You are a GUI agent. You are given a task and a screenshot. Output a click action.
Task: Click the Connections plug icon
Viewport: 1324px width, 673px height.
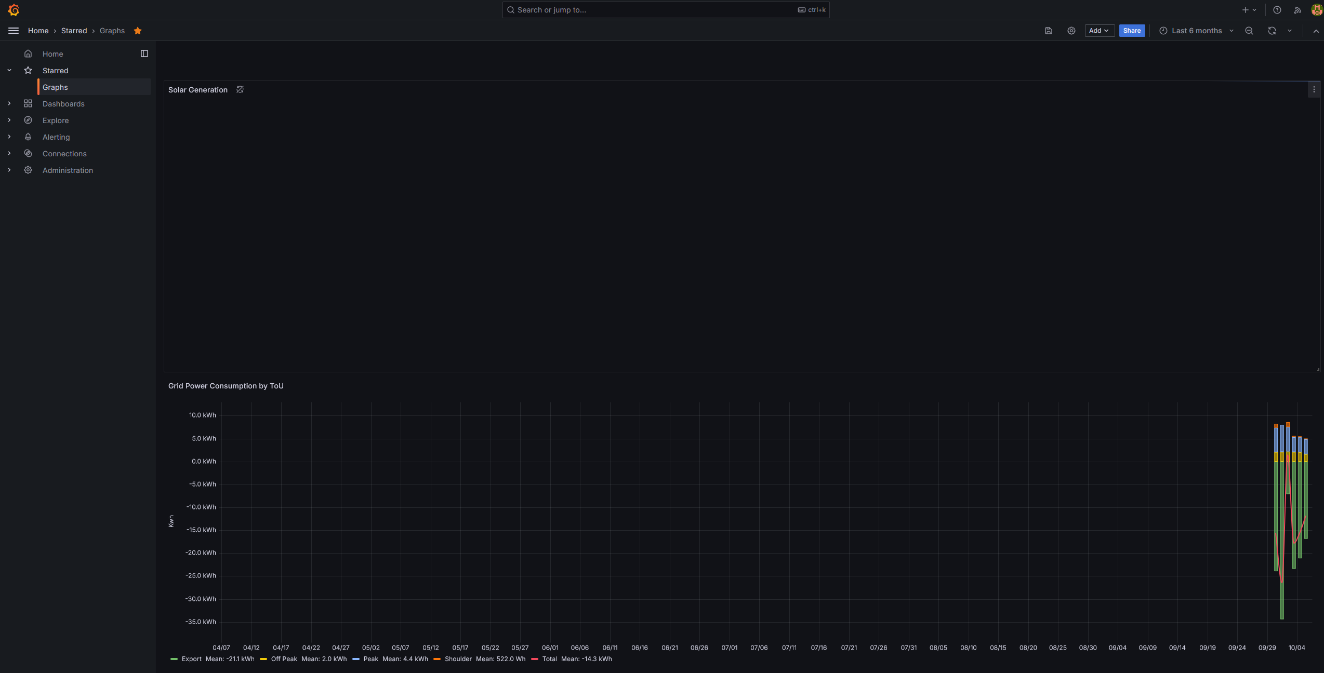pyautogui.click(x=28, y=153)
